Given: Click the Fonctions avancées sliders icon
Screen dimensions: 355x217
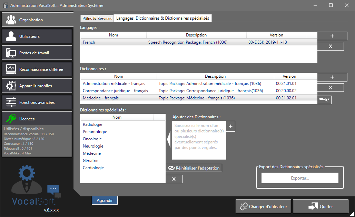Looking at the screenshot, I should coord(11,102).
